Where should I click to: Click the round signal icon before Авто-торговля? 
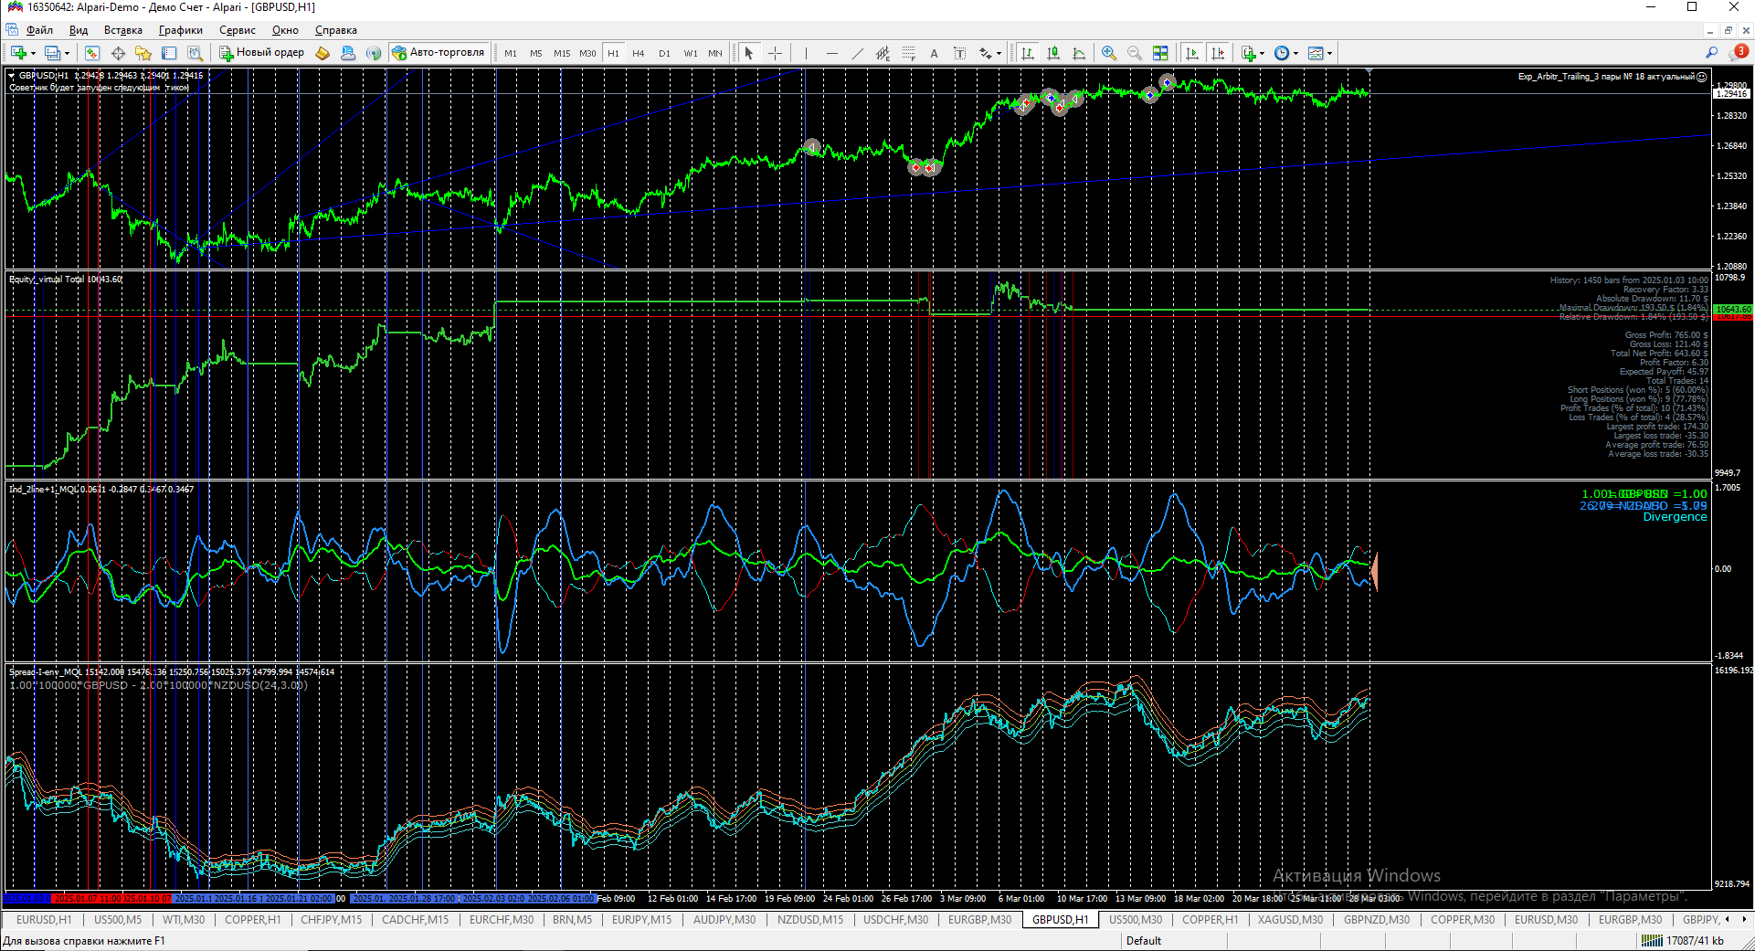coord(374,53)
